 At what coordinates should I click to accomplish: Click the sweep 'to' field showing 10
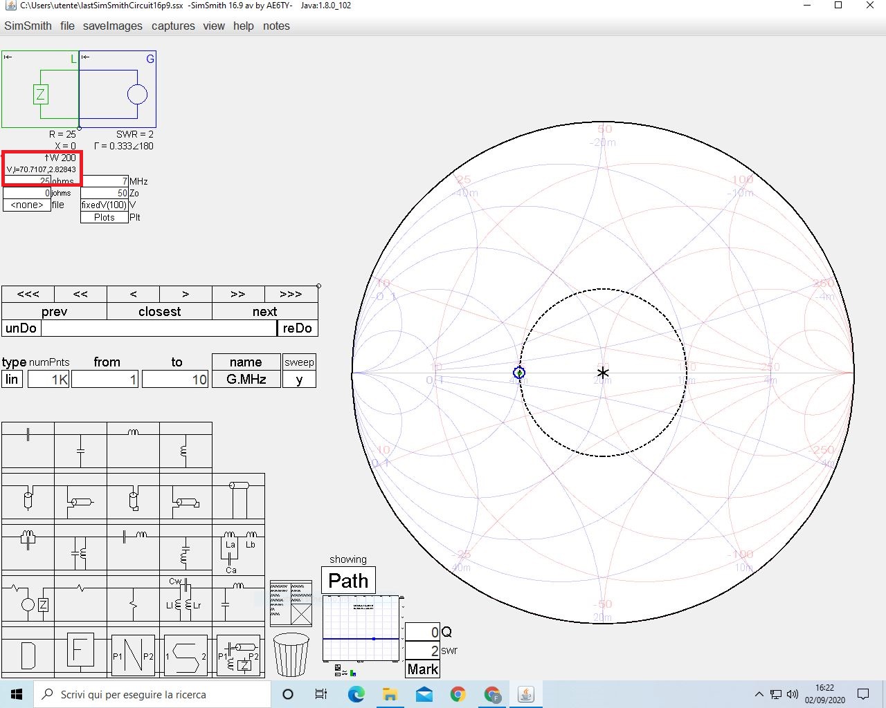pos(175,380)
